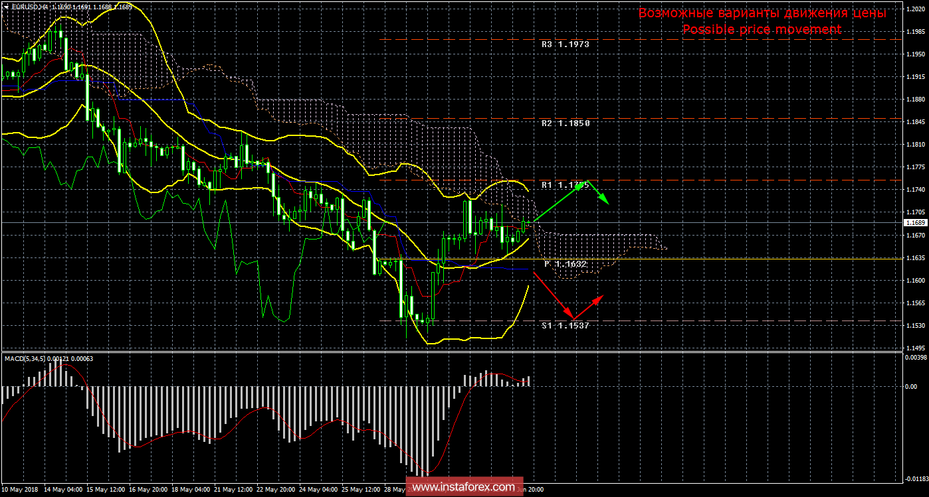Click the current price tag 1.1689

[917, 224]
